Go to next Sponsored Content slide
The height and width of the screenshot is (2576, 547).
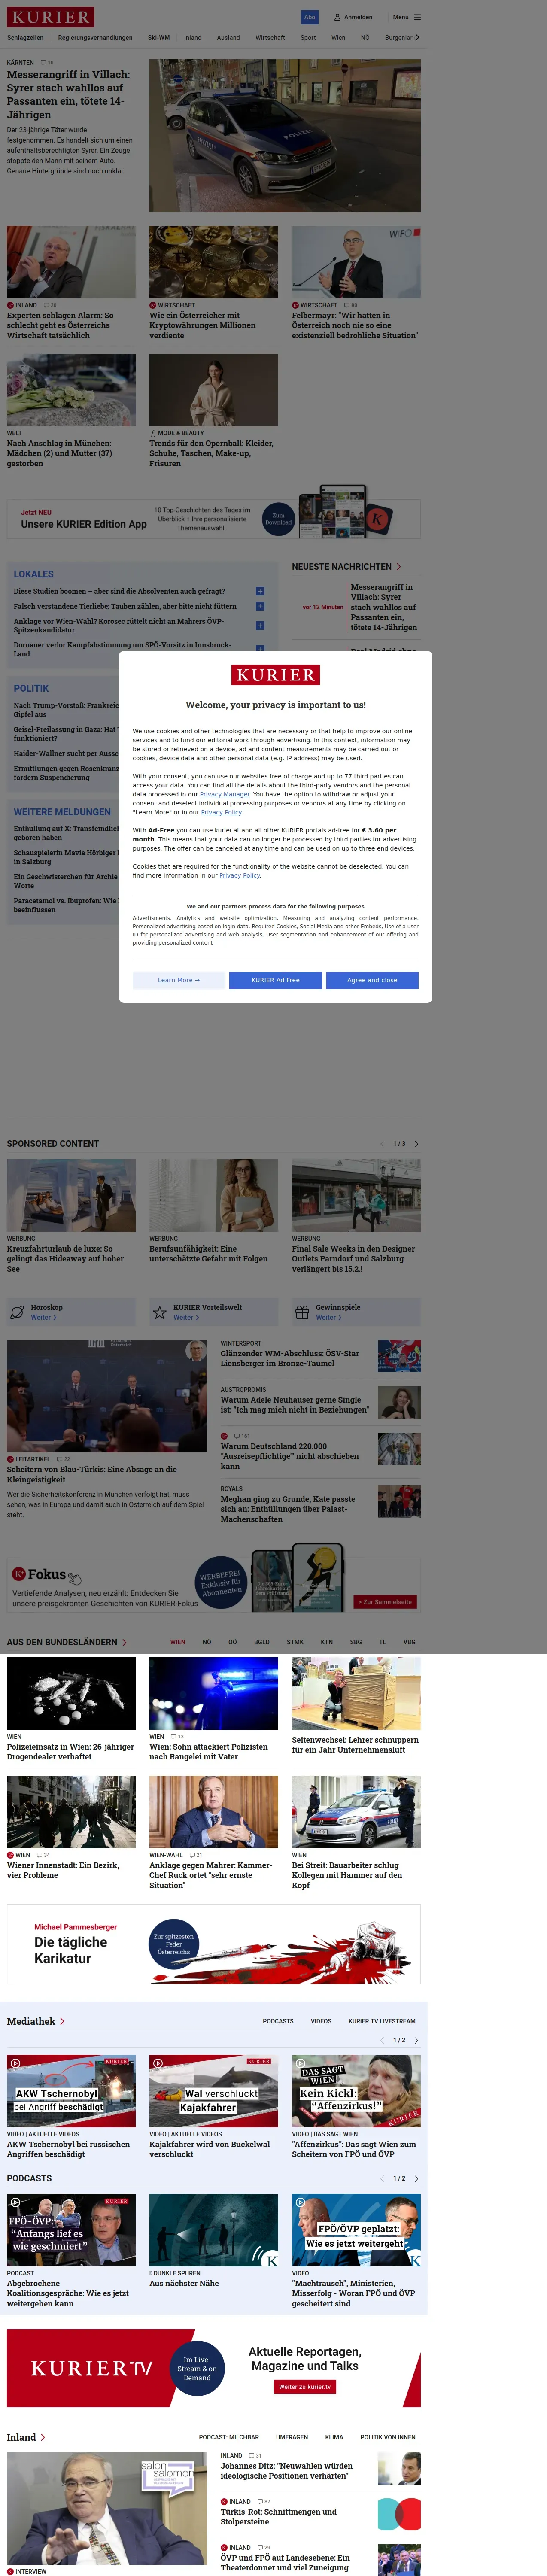[416, 1144]
